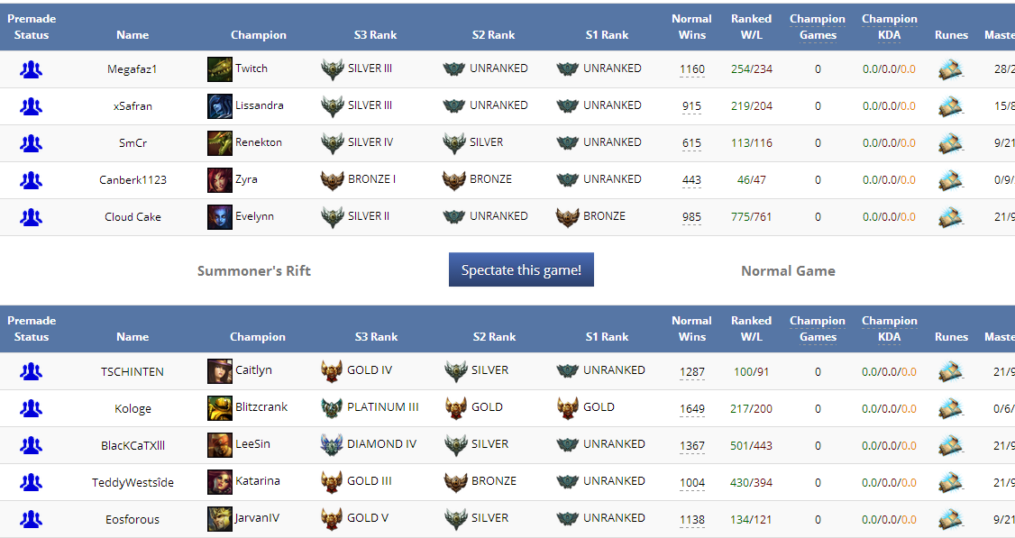Click summoner name Eosforous
Image resolution: width=1015 pixels, height=538 pixels.
(133, 519)
